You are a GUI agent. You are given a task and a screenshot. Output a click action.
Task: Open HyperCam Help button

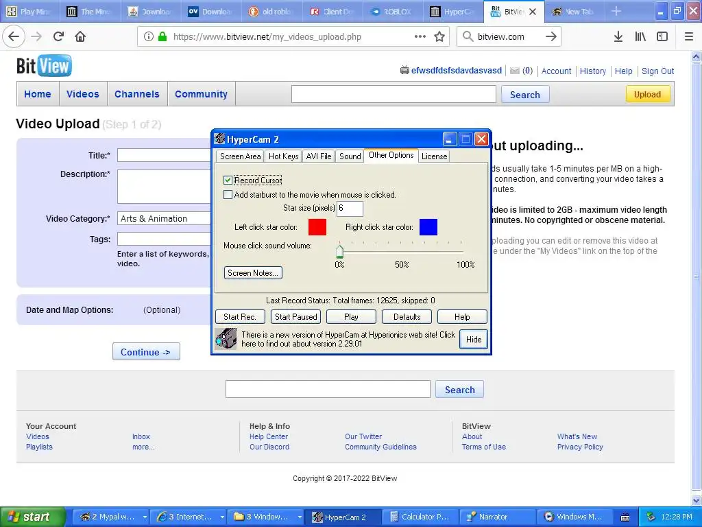462,317
